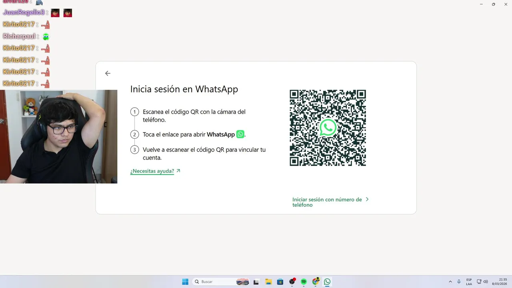Open Google Chrome from the taskbar
Screen dimensions: 512x288
pos(316,282)
